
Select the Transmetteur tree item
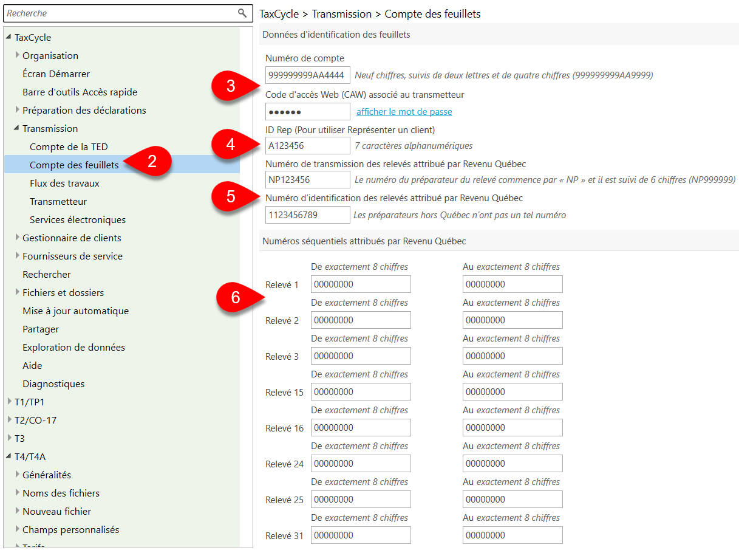[58, 201]
